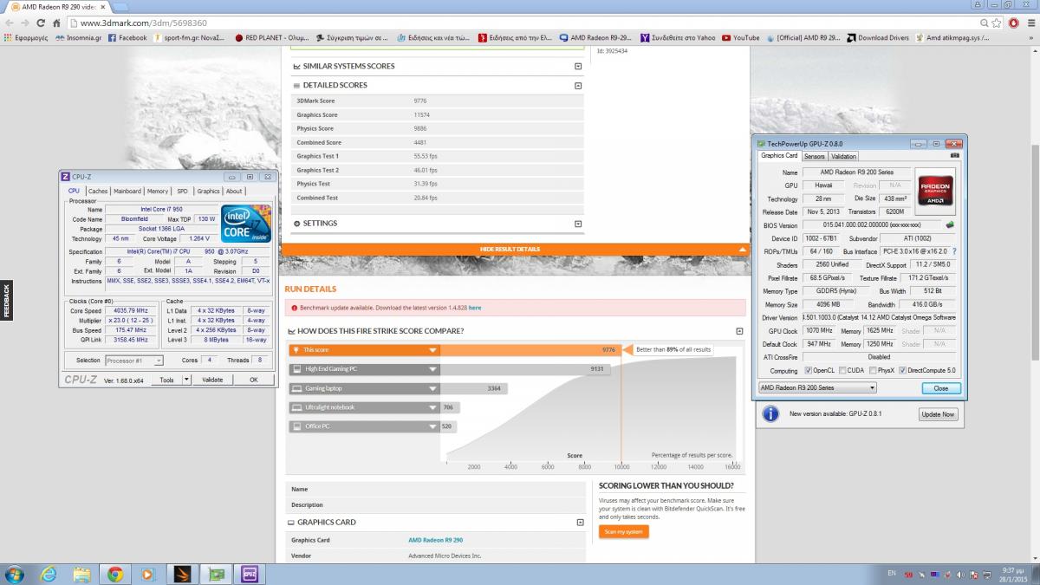
Task: Open the Processor #1 selection dropdown
Action: point(134,360)
